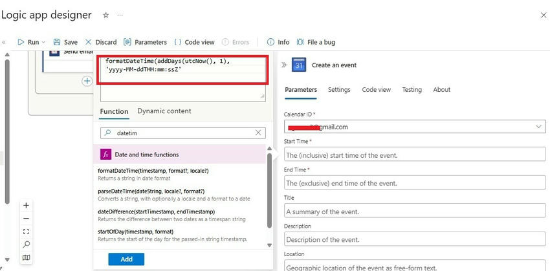Select the formatDateTime function entry
This screenshot has height=271, width=550.
(153, 171)
